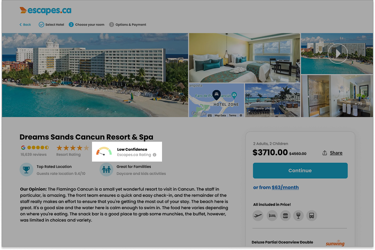The width and height of the screenshot is (375, 250).
Task: Click the Great for Families icon
Action: (106, 169)
